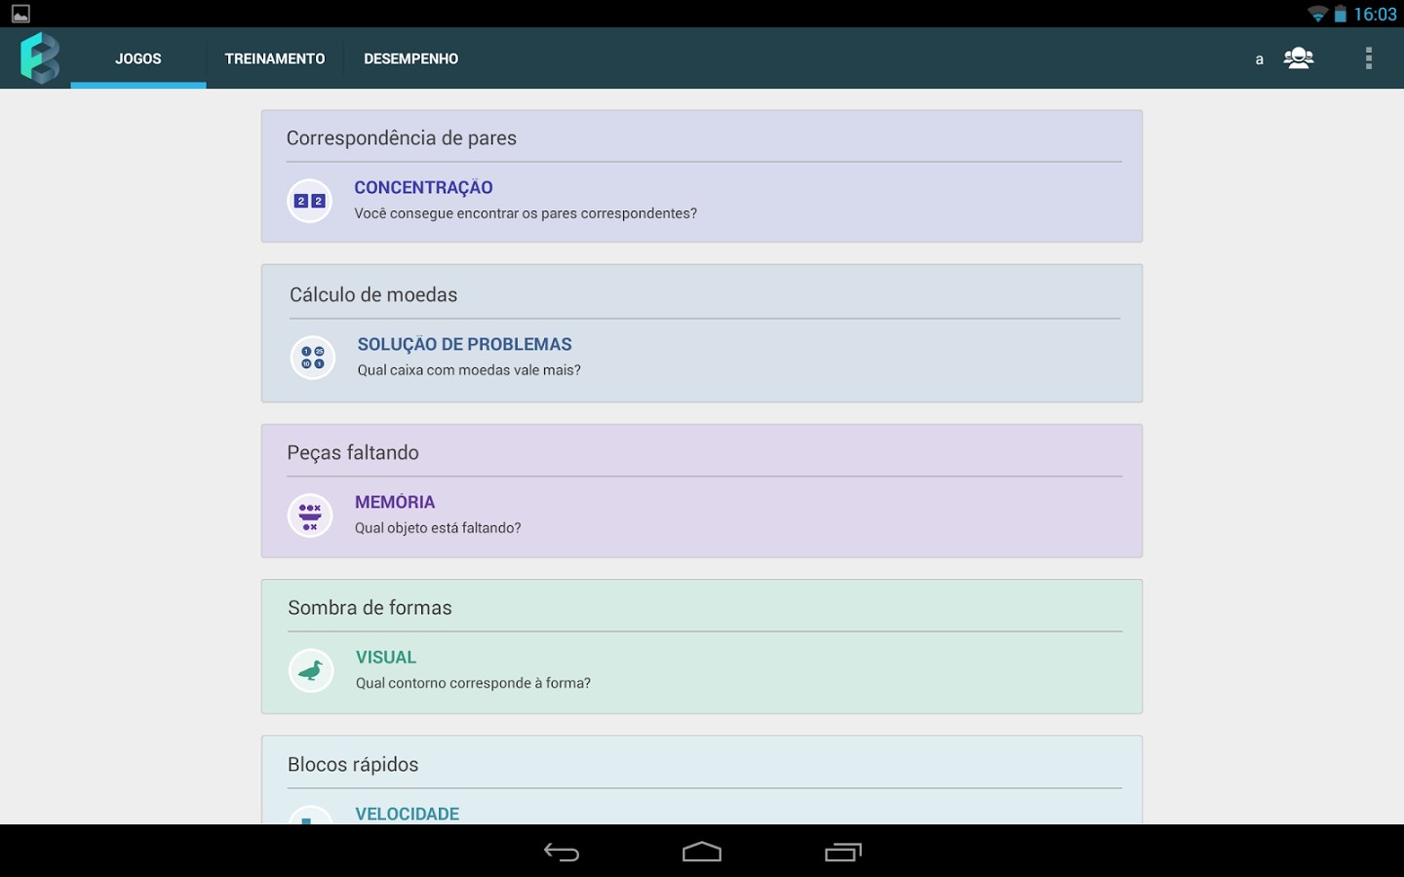Tap the Wi-Fi status icon
This screenshot has width=1404, height=877.
click(1318, 14)
